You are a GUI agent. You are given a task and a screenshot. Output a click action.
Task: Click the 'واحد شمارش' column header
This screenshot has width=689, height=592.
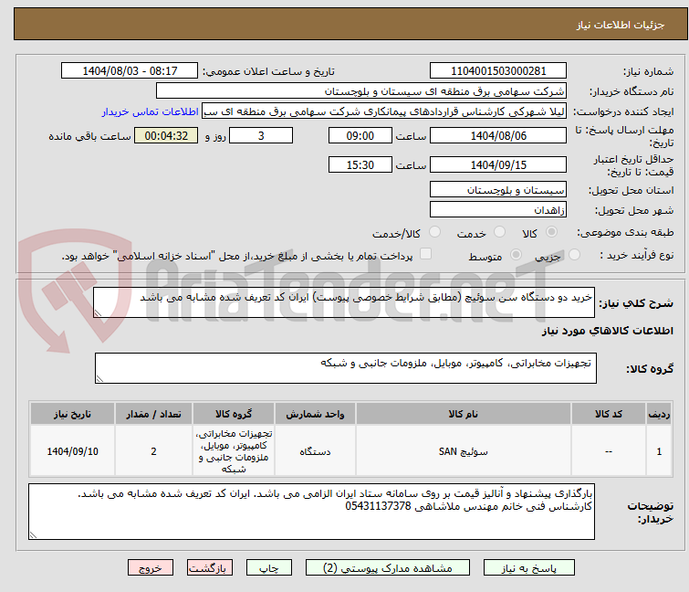coord(315,414)
